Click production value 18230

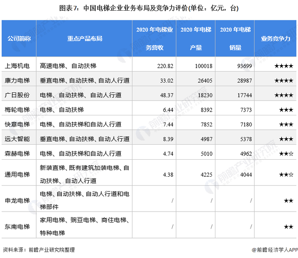click(205, 95)
